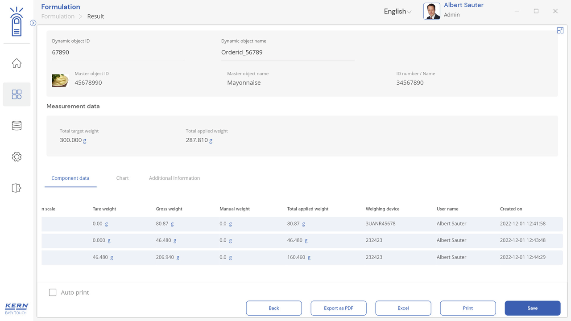This screenshot has height=321, width=571.
Task: Click the Mayonnaise product thumbnail
Action: click(60, 80)
